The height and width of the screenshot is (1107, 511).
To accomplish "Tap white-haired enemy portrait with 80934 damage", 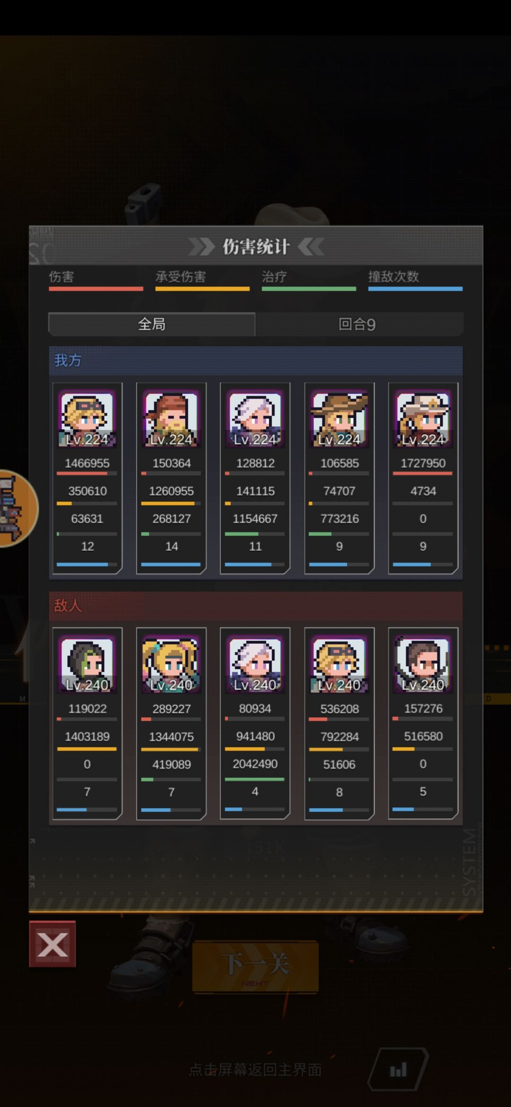I will point(255,664).
